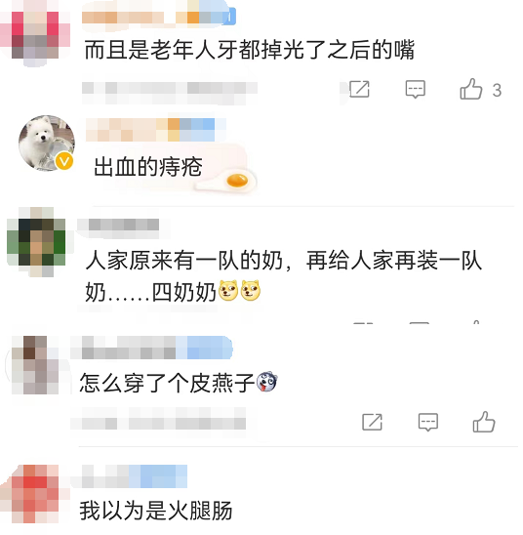
Task: Reply to the 老年人牙都掉光了 comment
Action: pyautogui.click(x=416, y=90)
